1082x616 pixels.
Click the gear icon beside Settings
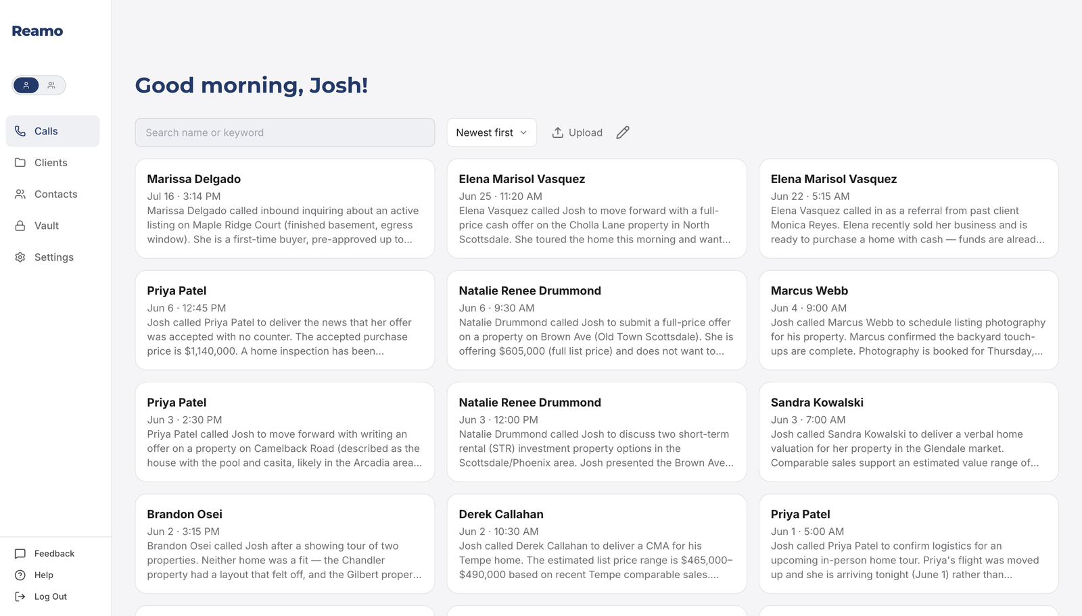[20, 257]
